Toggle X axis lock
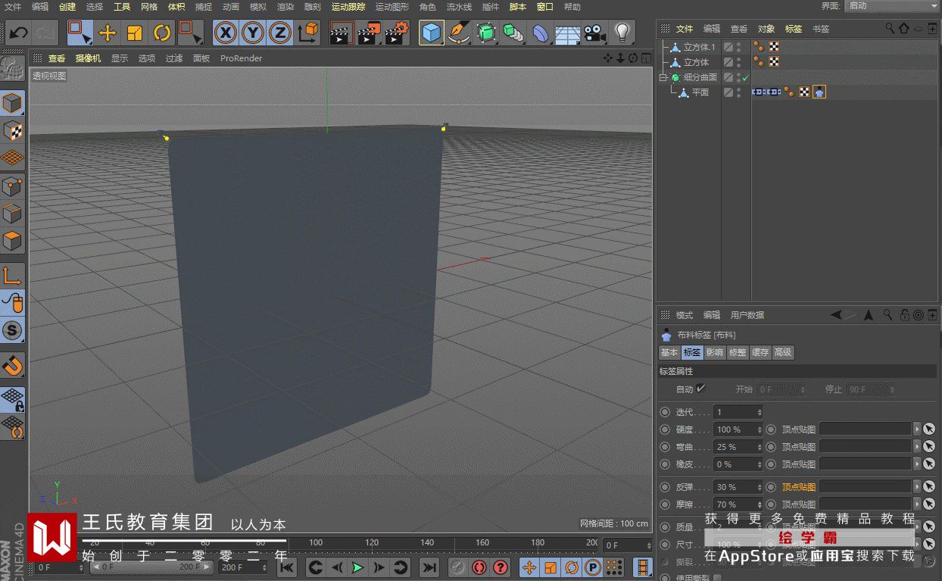942x581 pixels. (x=226, y=33)
